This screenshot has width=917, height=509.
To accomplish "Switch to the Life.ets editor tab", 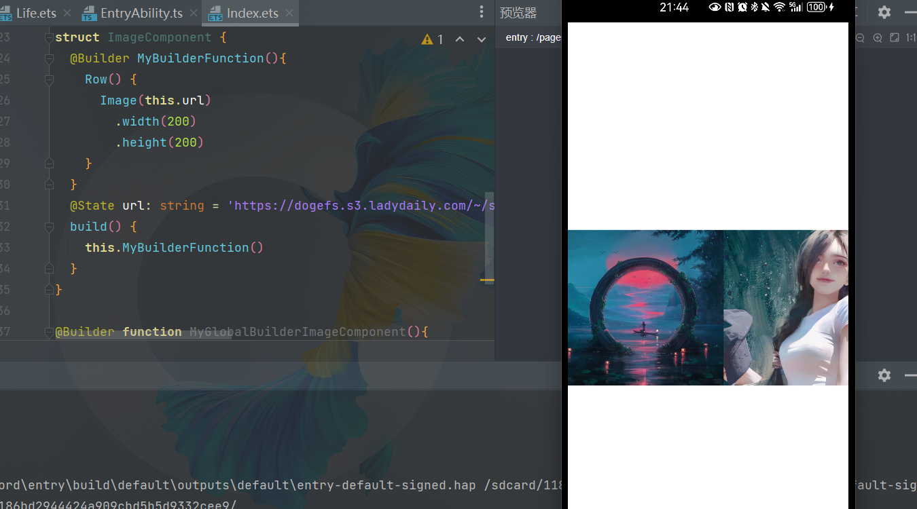I will coord(35,13).
